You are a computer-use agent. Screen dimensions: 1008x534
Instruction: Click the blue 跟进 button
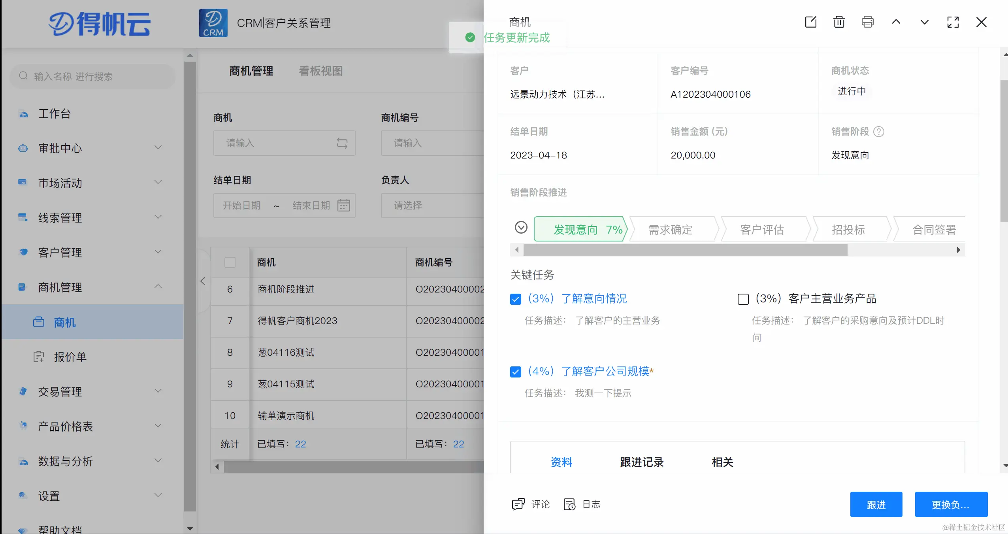(x=876, y=504)
